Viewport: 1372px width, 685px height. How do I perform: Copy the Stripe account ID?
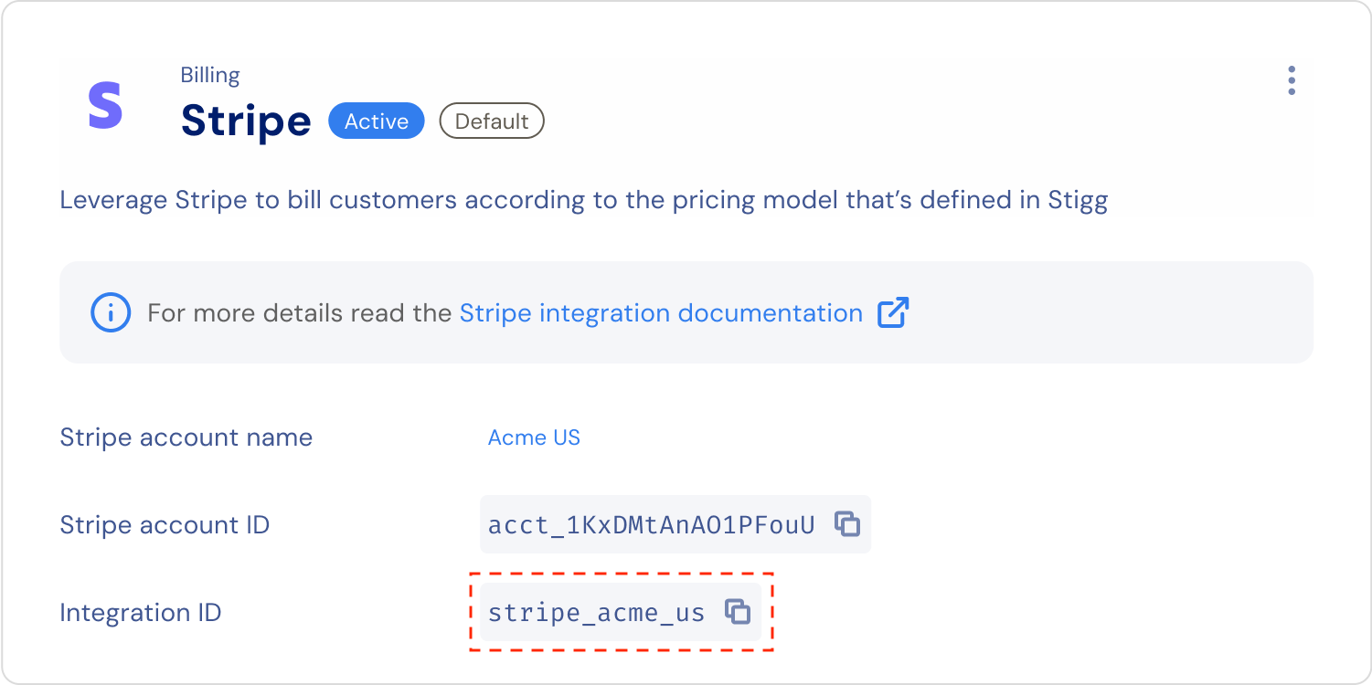[x=847, y=524]
